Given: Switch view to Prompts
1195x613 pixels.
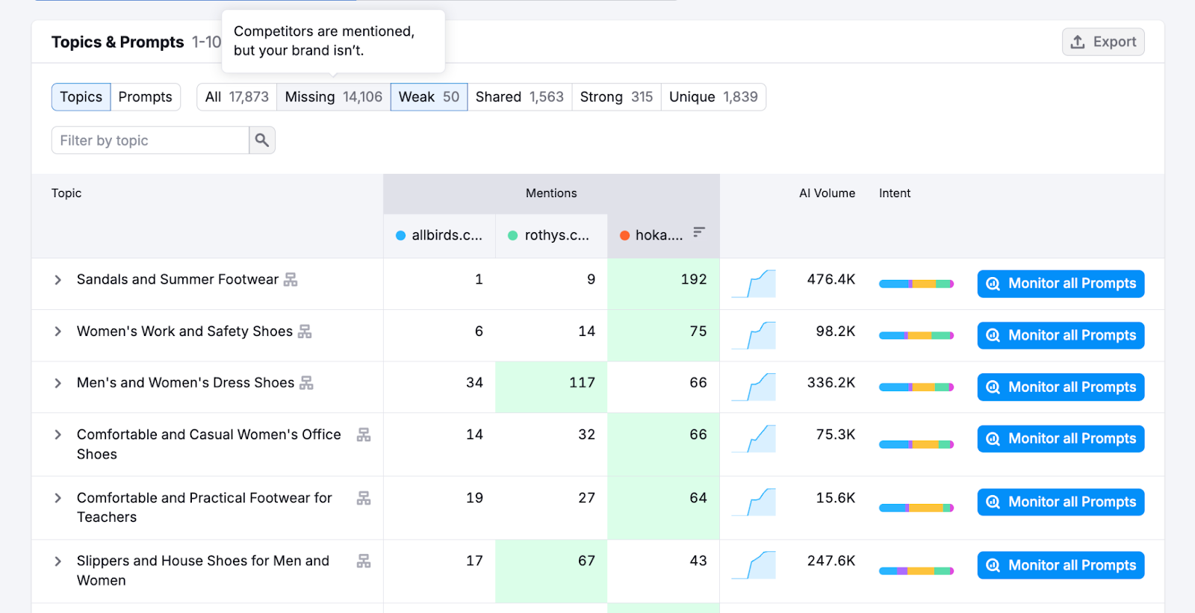Looking at the screenshot, I should tap(145, 97).
